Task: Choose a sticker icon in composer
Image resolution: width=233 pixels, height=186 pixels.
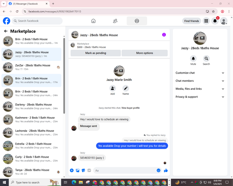Action: [83, 171]
